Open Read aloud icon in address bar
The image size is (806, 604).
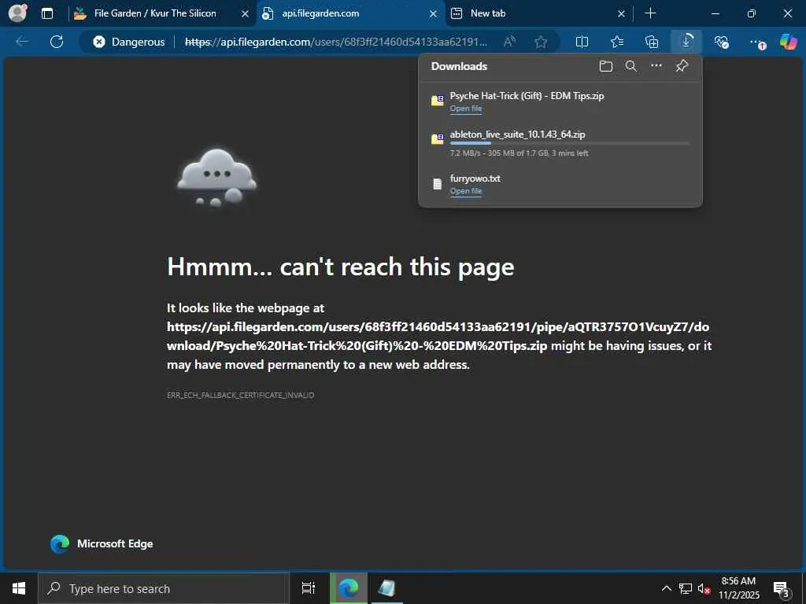coord(509,42)
